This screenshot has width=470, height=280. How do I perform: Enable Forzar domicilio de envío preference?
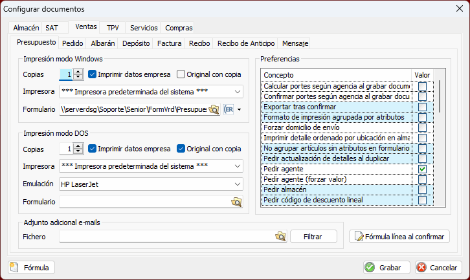coord(422,127)
